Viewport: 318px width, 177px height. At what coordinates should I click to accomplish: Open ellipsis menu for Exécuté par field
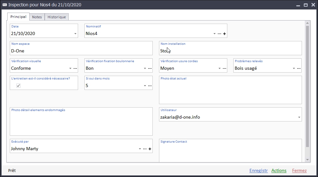click(145, 149)
